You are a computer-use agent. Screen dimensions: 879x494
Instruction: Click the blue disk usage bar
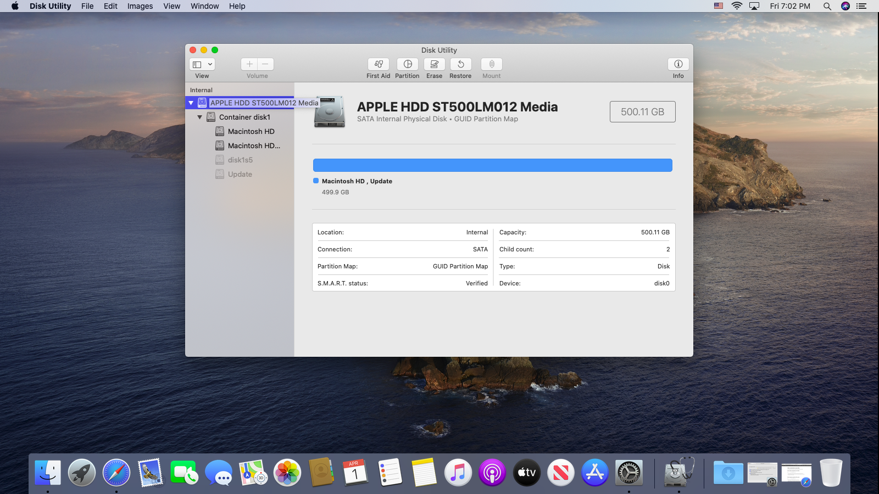pyautogui.click(x=493, y=165)
